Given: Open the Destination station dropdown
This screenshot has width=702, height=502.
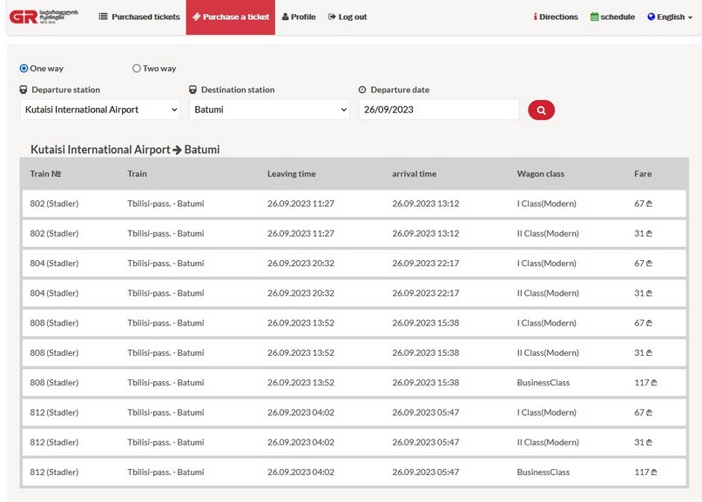Looking at the screenshot, I should (x=269, y=110).
